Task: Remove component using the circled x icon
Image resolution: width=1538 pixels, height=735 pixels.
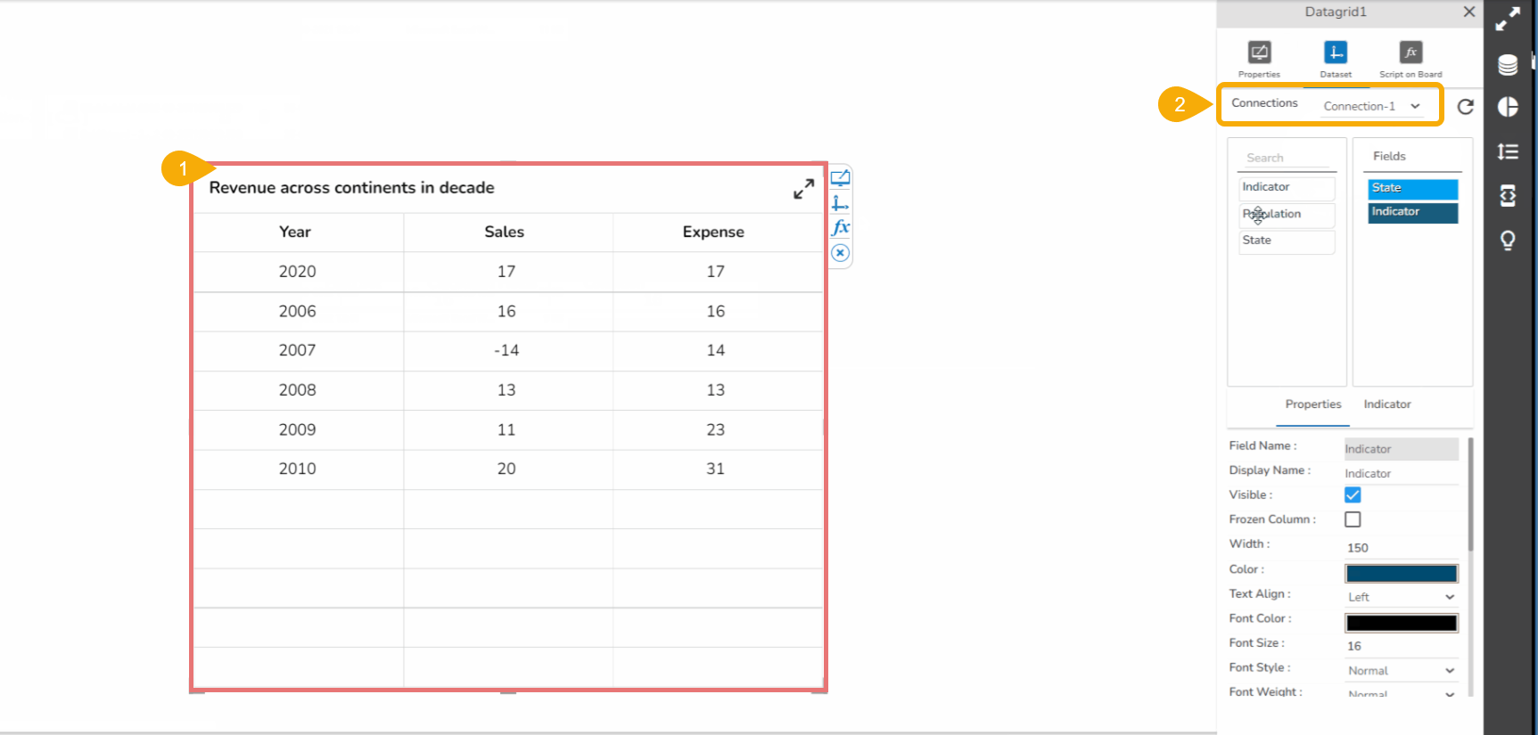Action: [x=840, y=253]
